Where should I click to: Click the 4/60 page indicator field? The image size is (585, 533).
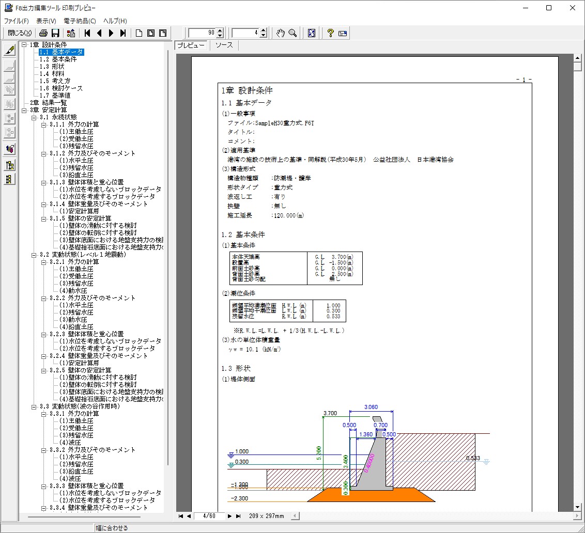click(x=209, y=516)
